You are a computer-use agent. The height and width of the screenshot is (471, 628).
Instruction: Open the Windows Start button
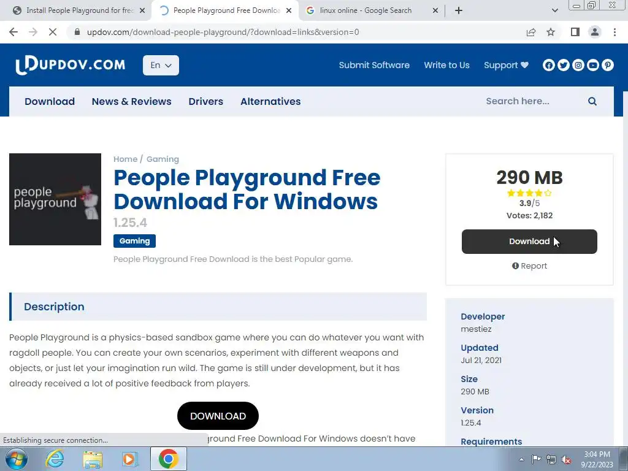pos(16,459)
